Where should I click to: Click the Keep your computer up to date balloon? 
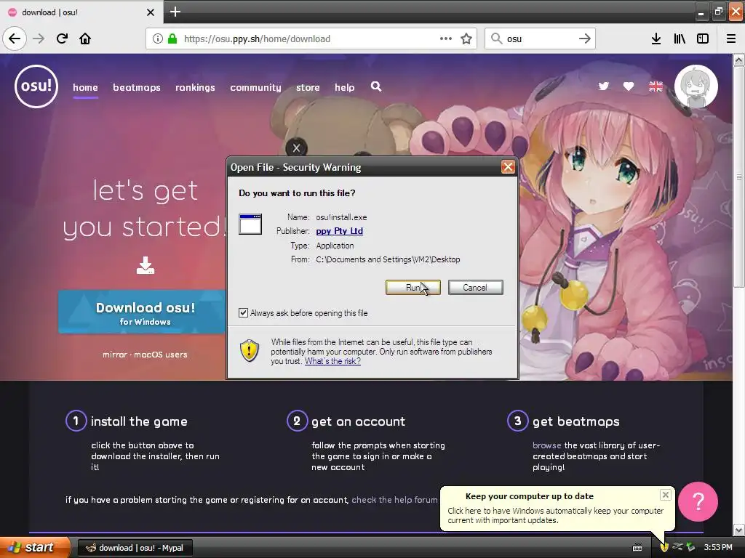tap(557, 508)
